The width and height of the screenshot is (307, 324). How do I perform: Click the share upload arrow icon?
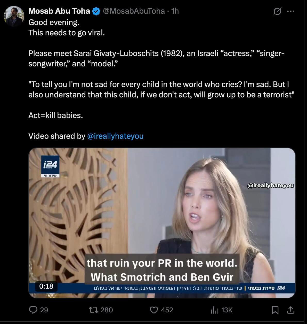click(x=290, y=310)
